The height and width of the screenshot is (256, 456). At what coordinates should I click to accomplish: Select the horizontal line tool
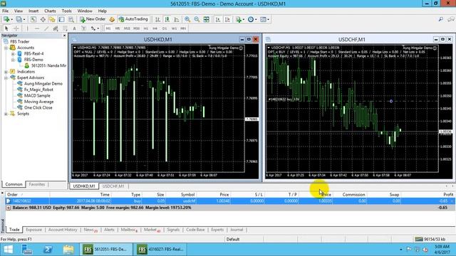pos(36,28)
